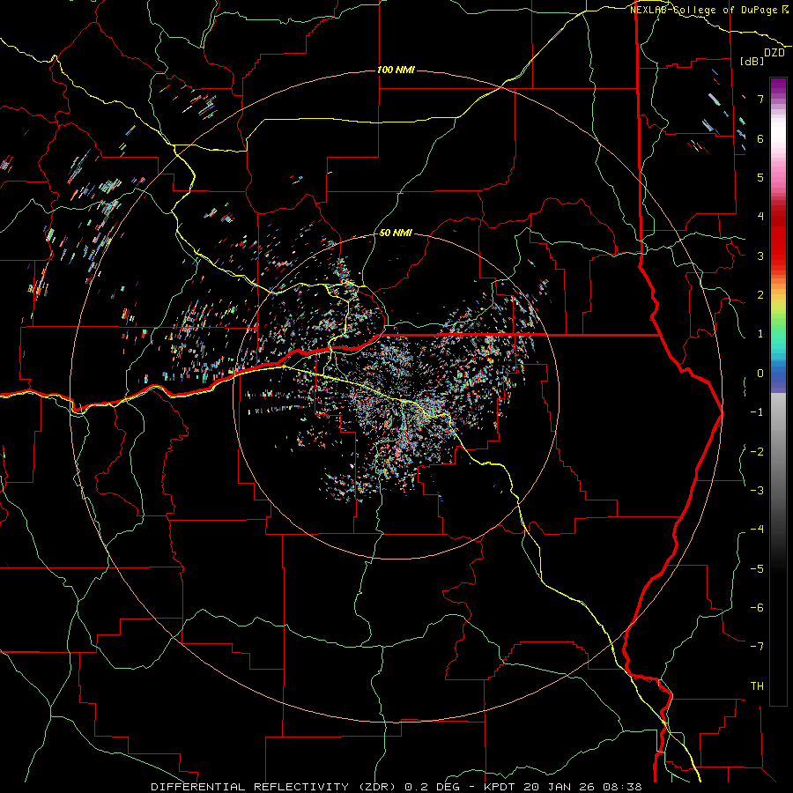Click the -1 value on the dB scale
The image size is (793, 793).
757,412
